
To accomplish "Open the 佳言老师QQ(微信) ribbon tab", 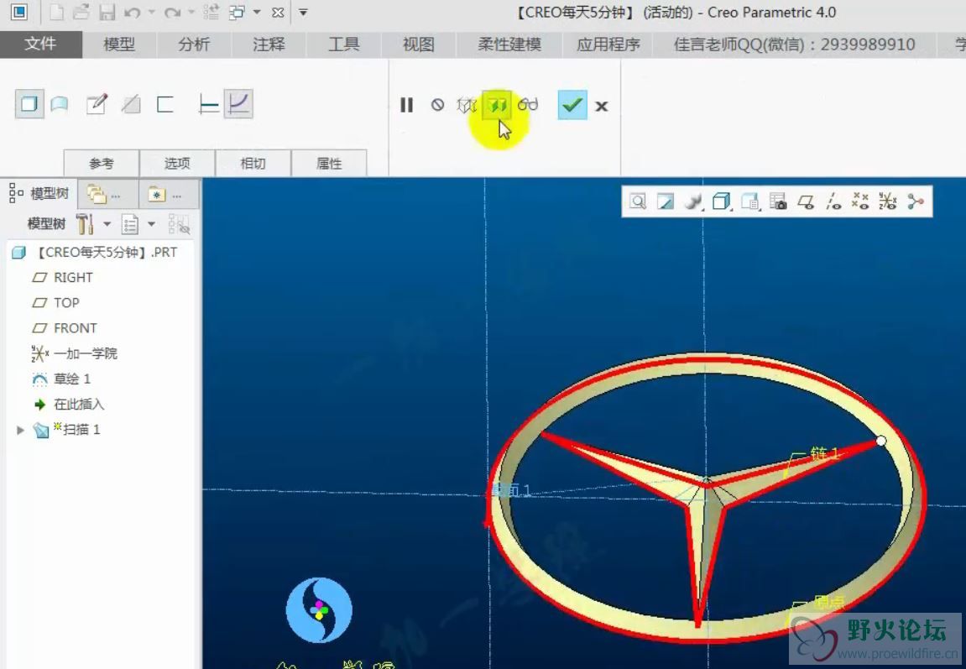I will [794, 44].
